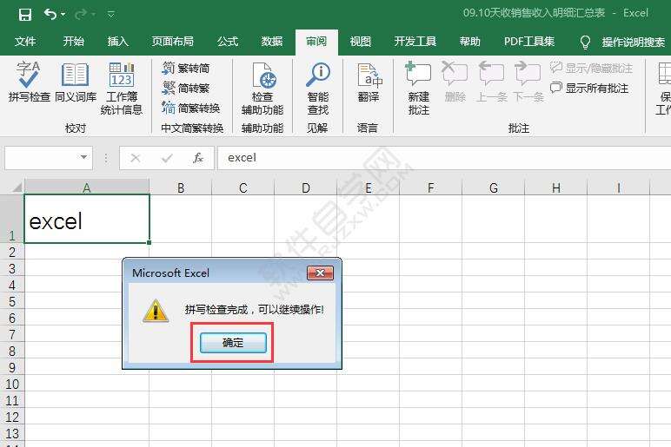Go to 下一条 next comment
671x447 pixels.
click(528, 82)
